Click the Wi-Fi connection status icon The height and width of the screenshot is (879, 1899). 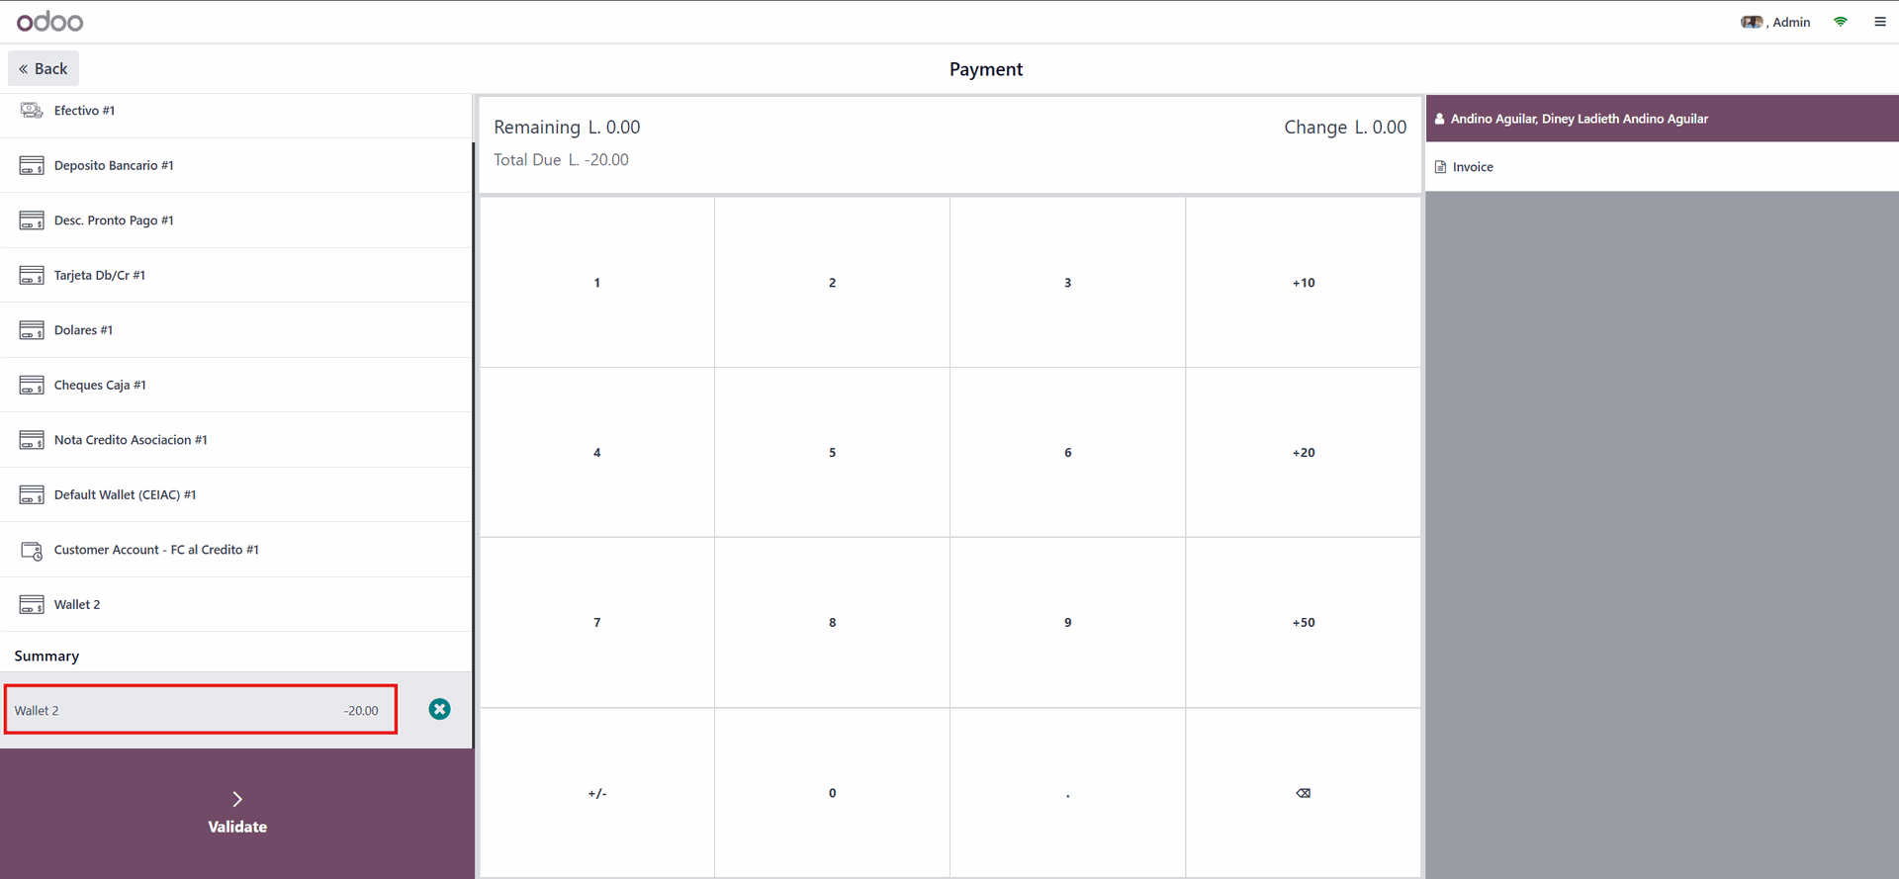[1841, 22]
